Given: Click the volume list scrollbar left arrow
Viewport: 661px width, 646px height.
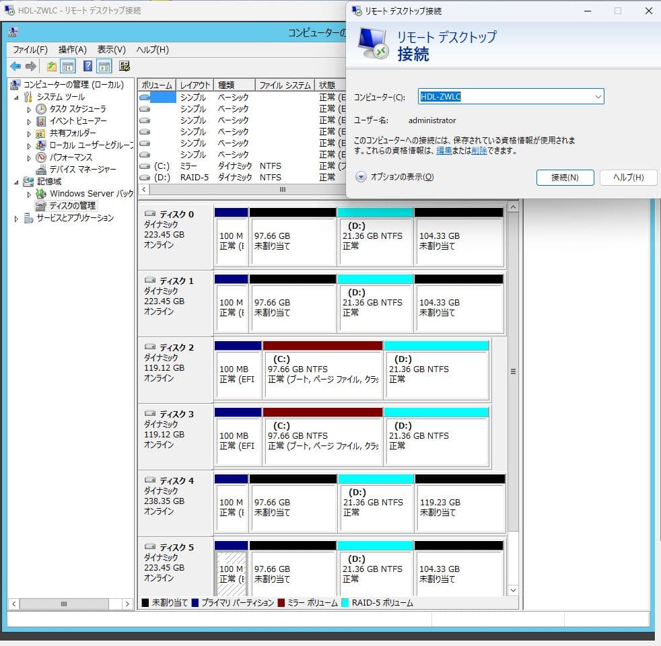Looking at the screenshot, I should (144, 190).
